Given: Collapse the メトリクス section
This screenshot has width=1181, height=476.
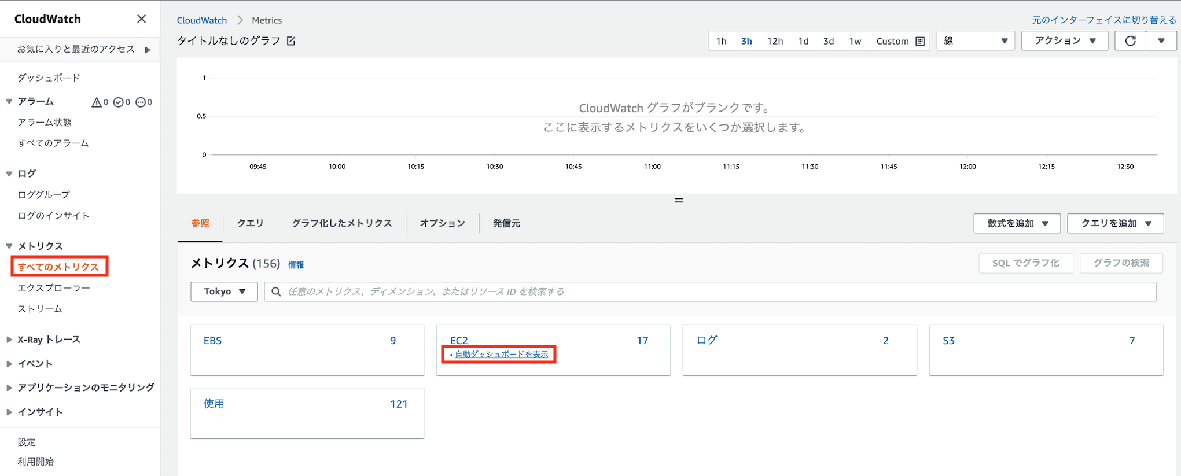Looking at the screenshot, I should pyautogui.click(x=9, y=246).
